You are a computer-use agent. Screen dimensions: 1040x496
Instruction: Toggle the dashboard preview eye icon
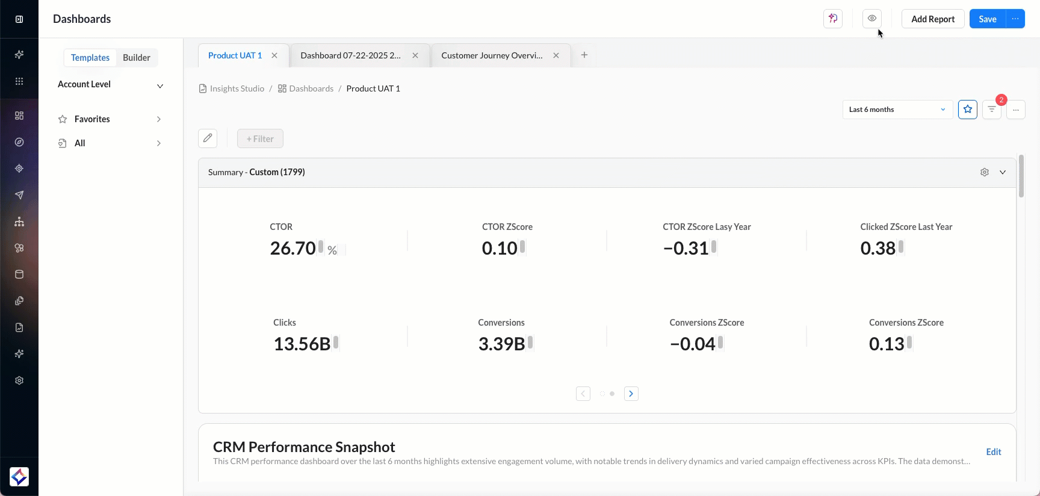click(871, 19)
